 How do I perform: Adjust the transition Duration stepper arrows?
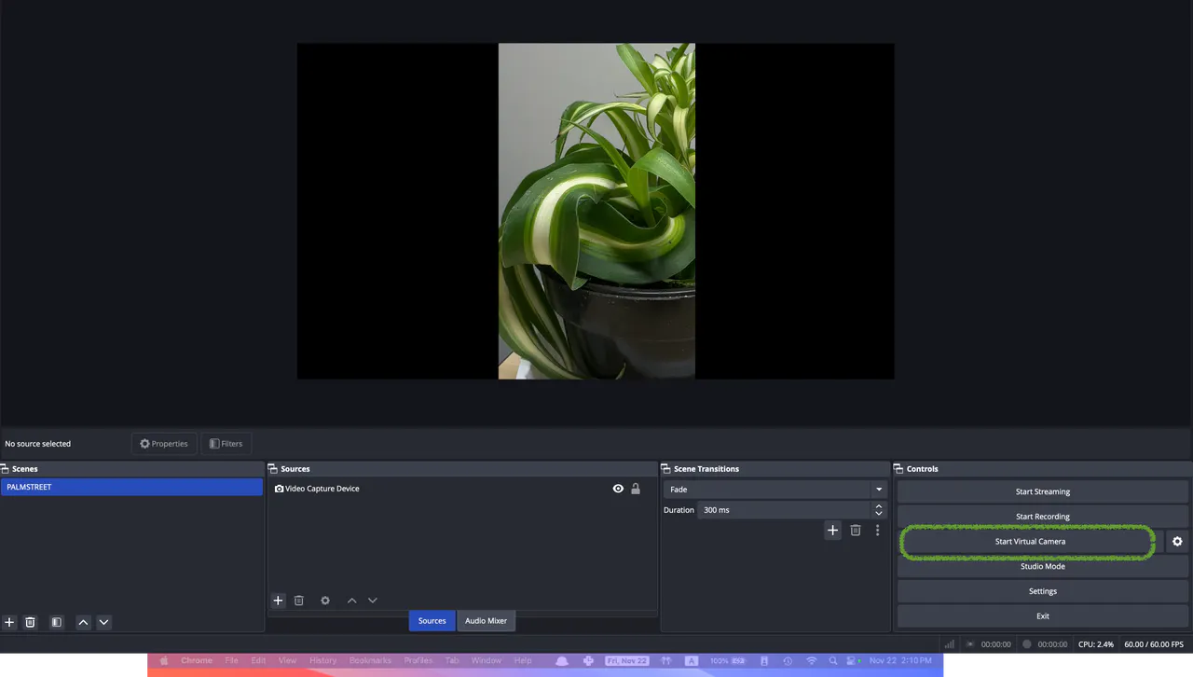(x=878, y=510)
